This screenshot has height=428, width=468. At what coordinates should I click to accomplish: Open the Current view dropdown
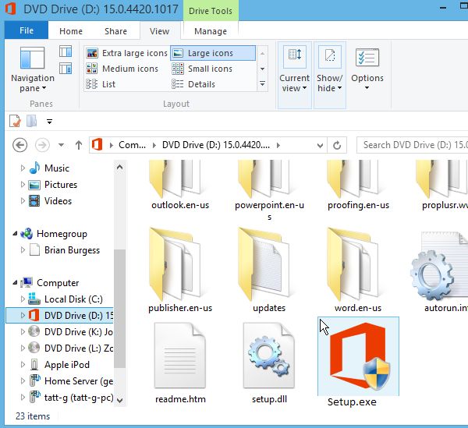295,75
